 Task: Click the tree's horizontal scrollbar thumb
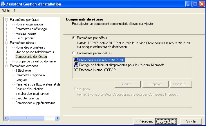pyautogui.click(x=27, y=118)
